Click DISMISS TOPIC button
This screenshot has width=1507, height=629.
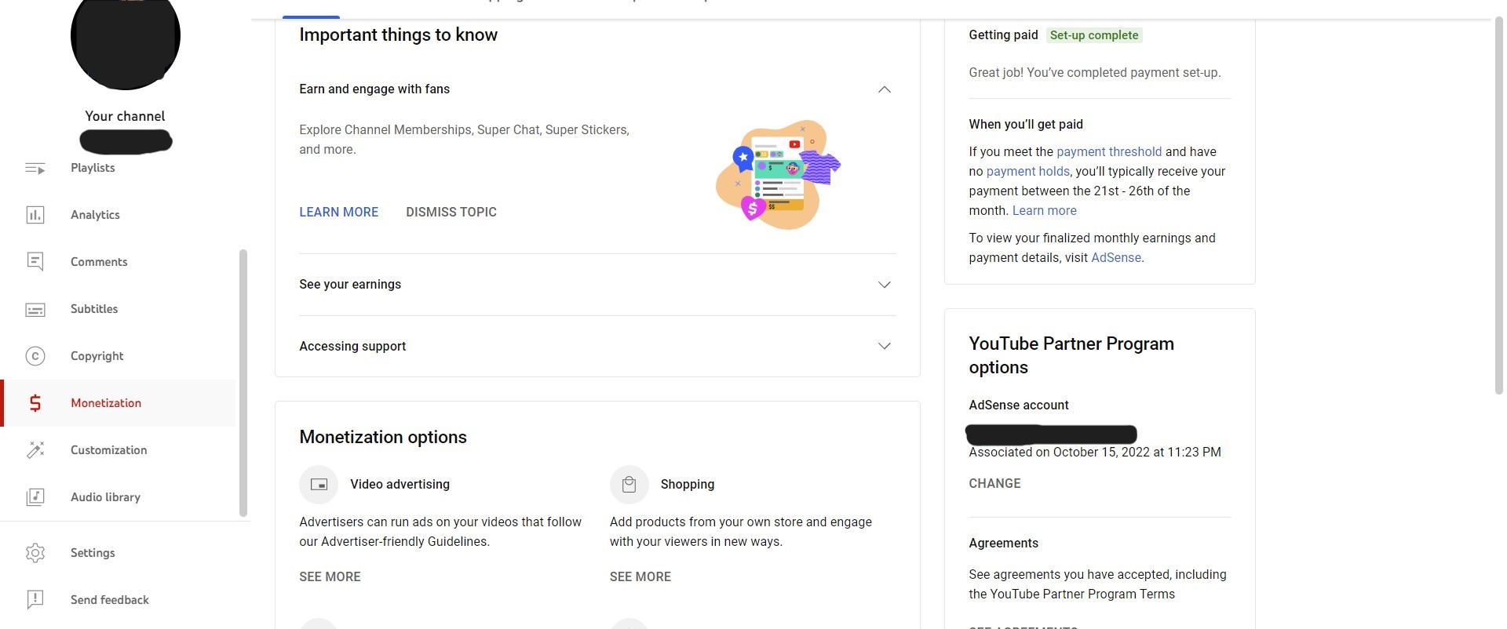tap(451, 212)
